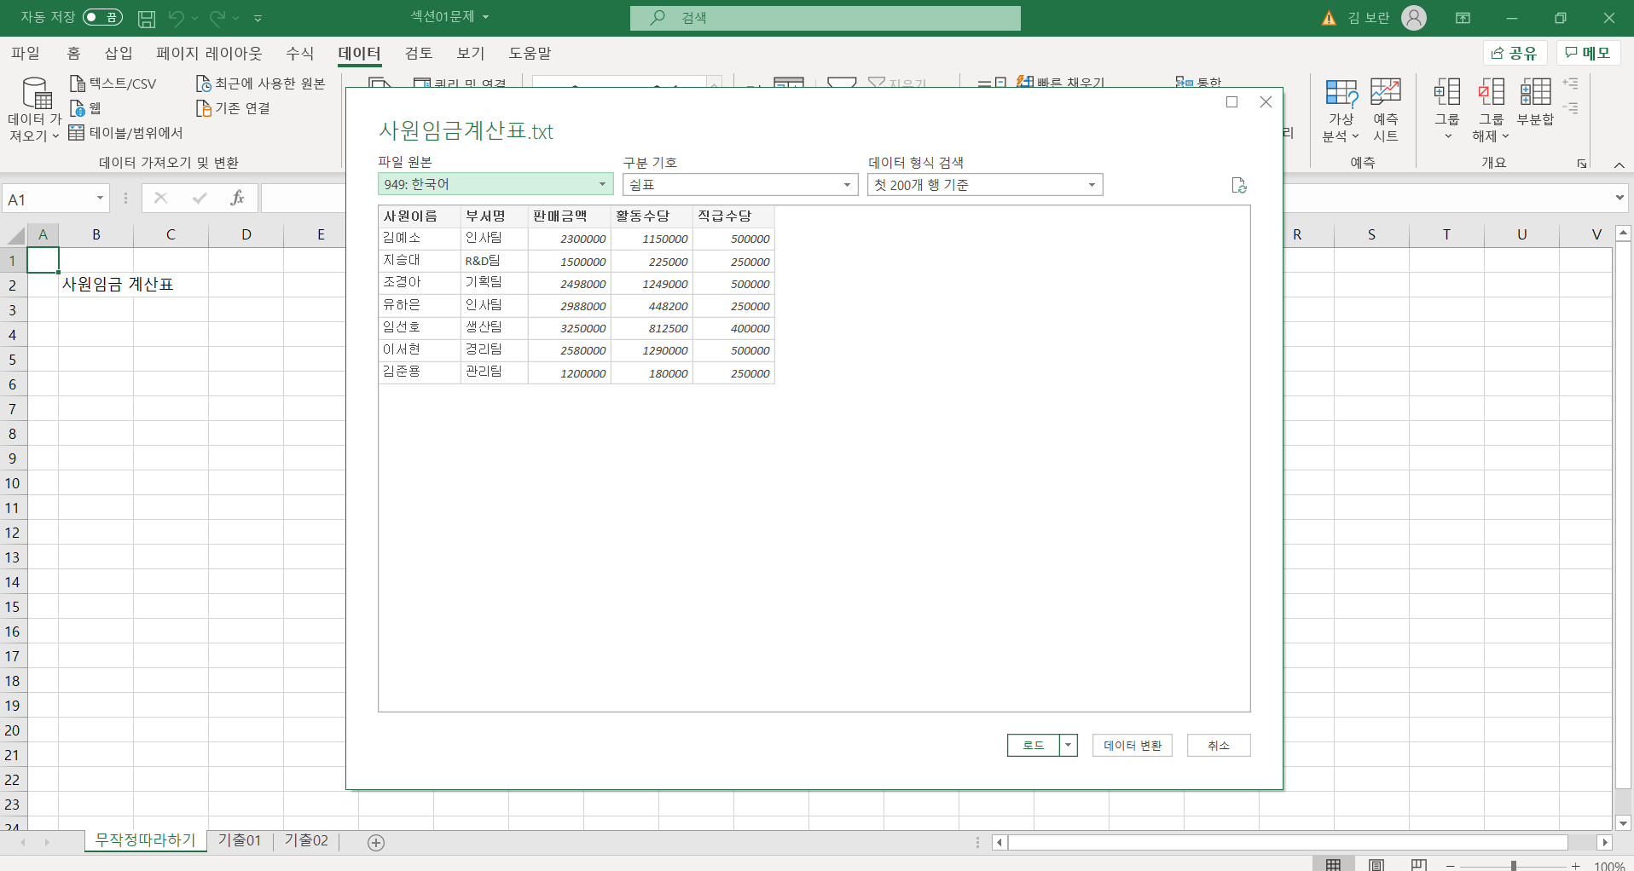Viewport: 1634px width, 871px height.
Task: Open the Forecast Sheet icon
Action: click(x=1385, y=94)
